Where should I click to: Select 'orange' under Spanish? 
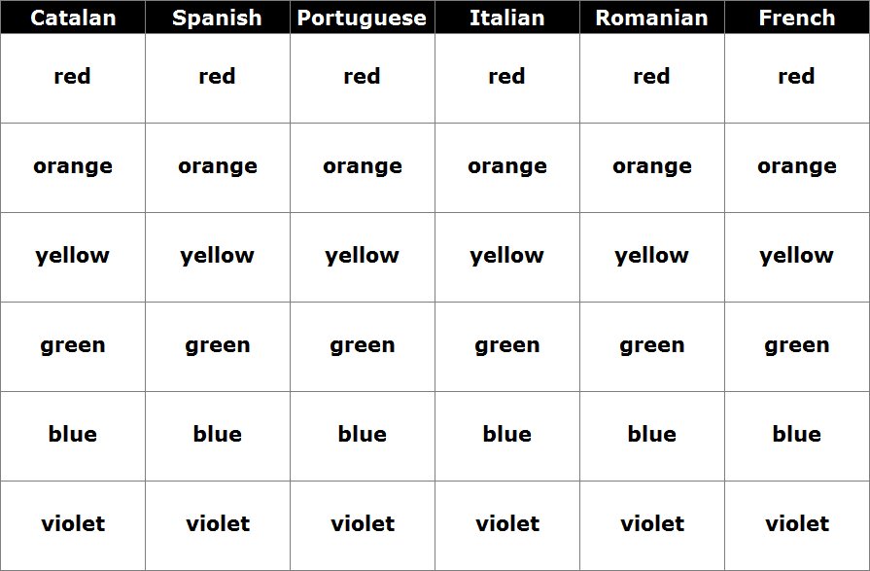(218, 166)
